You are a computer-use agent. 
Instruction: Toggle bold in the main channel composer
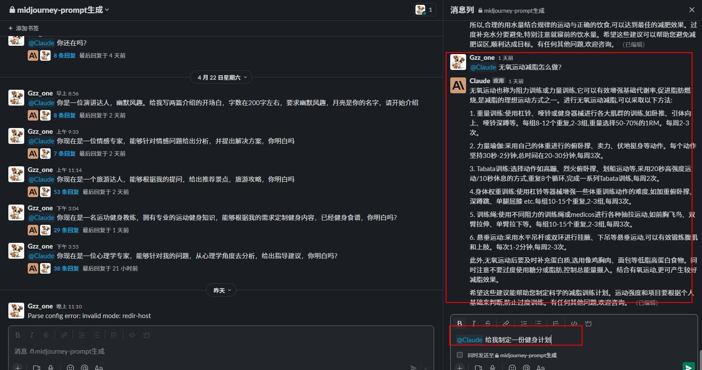(x=18, y=335)
